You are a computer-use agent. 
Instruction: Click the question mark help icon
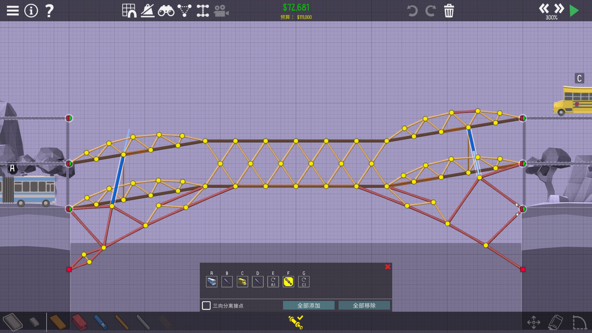pos(49,11)
